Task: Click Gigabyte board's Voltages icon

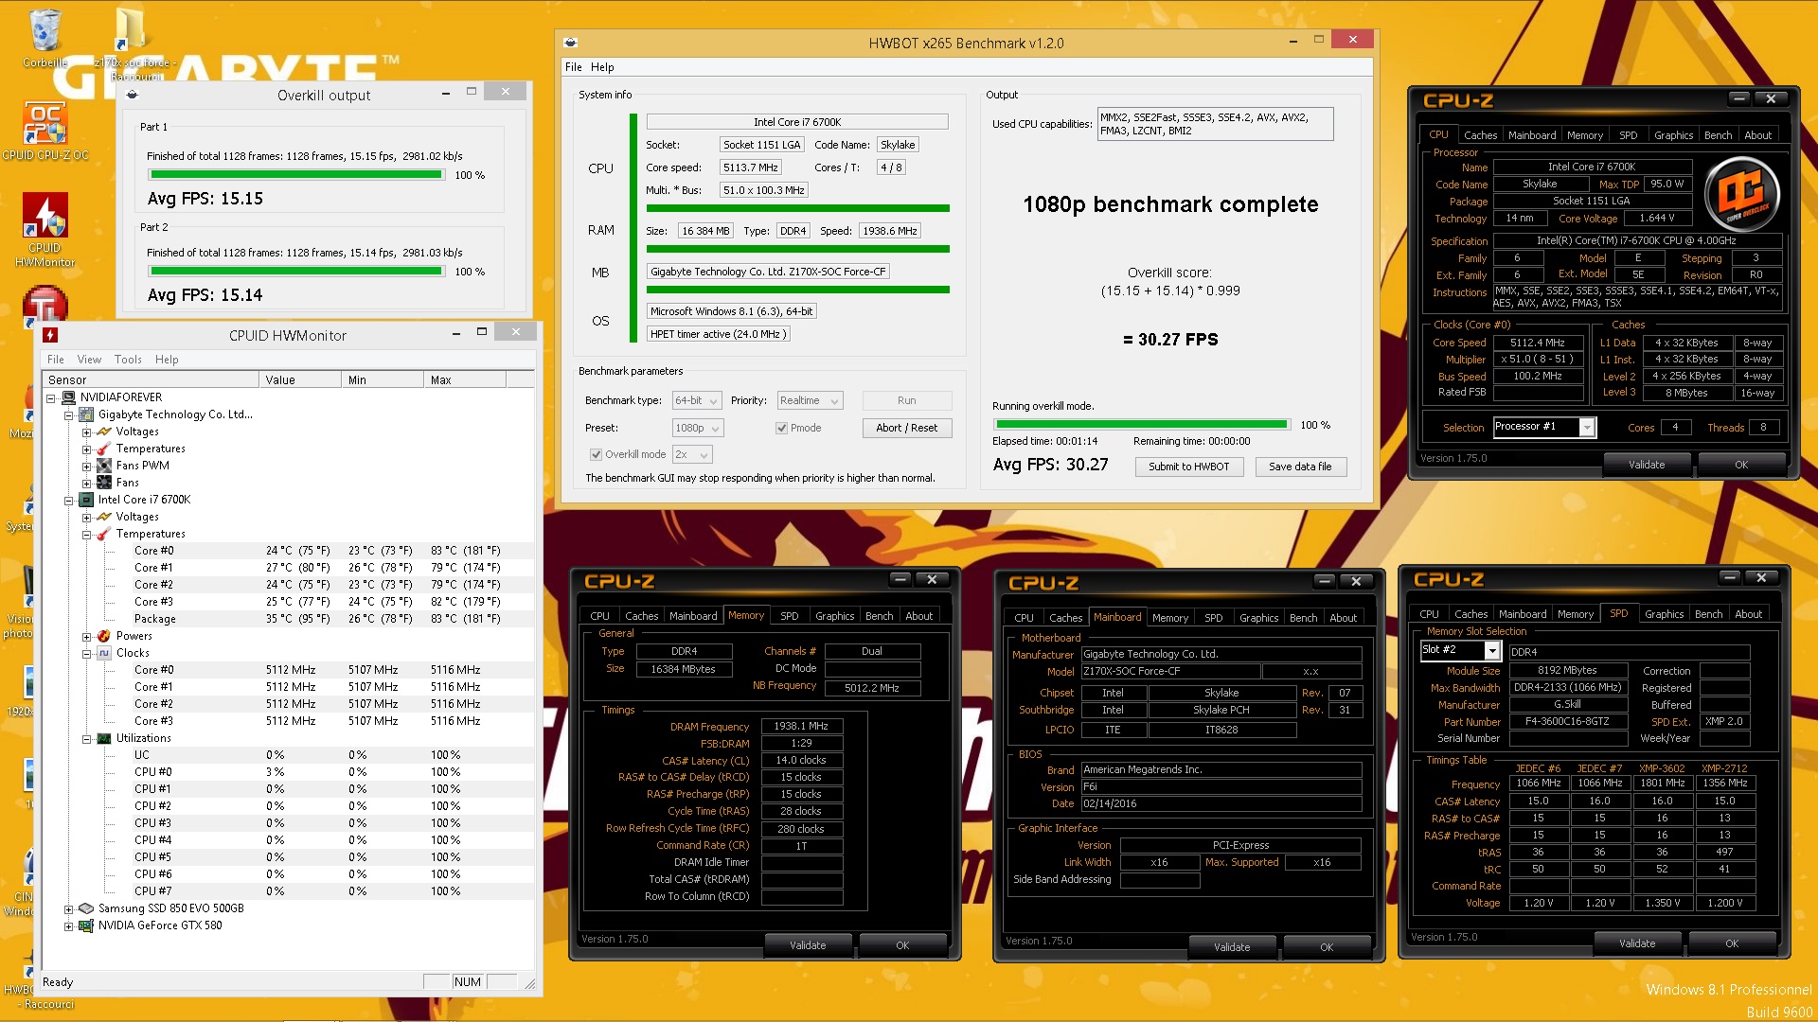Action: [x=104, y=432]
